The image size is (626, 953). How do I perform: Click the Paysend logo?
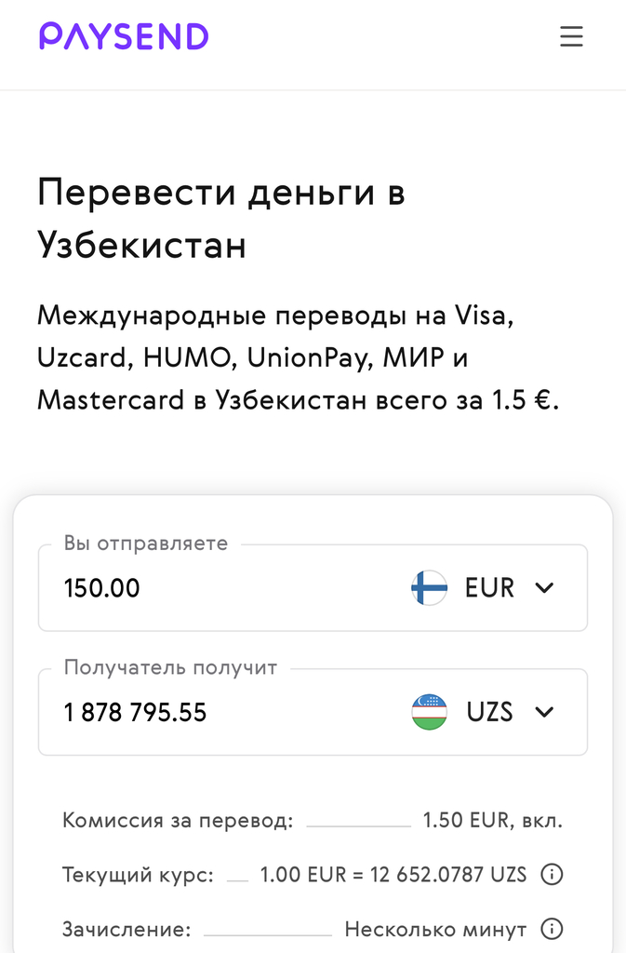[x=124, y=37]
